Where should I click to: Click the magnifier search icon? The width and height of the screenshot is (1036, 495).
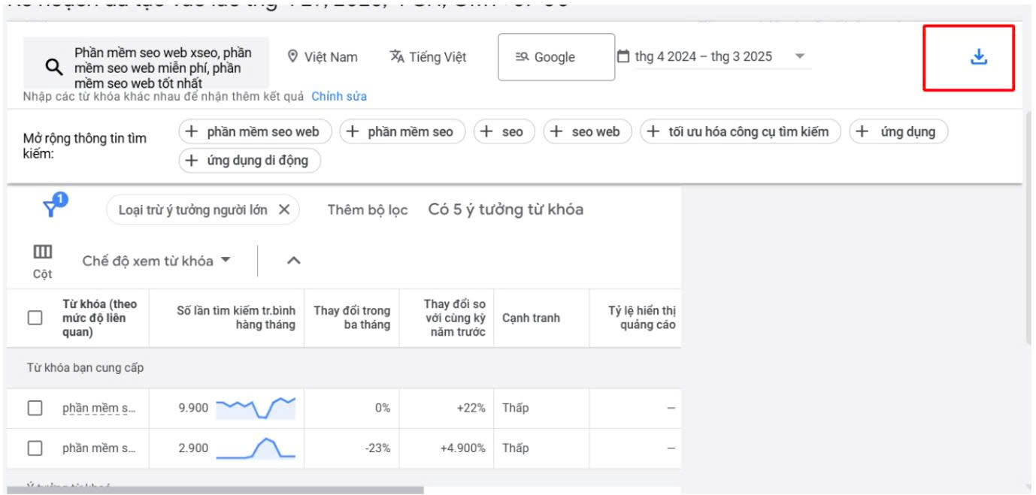pyautogui.click(x=54, y=68)
